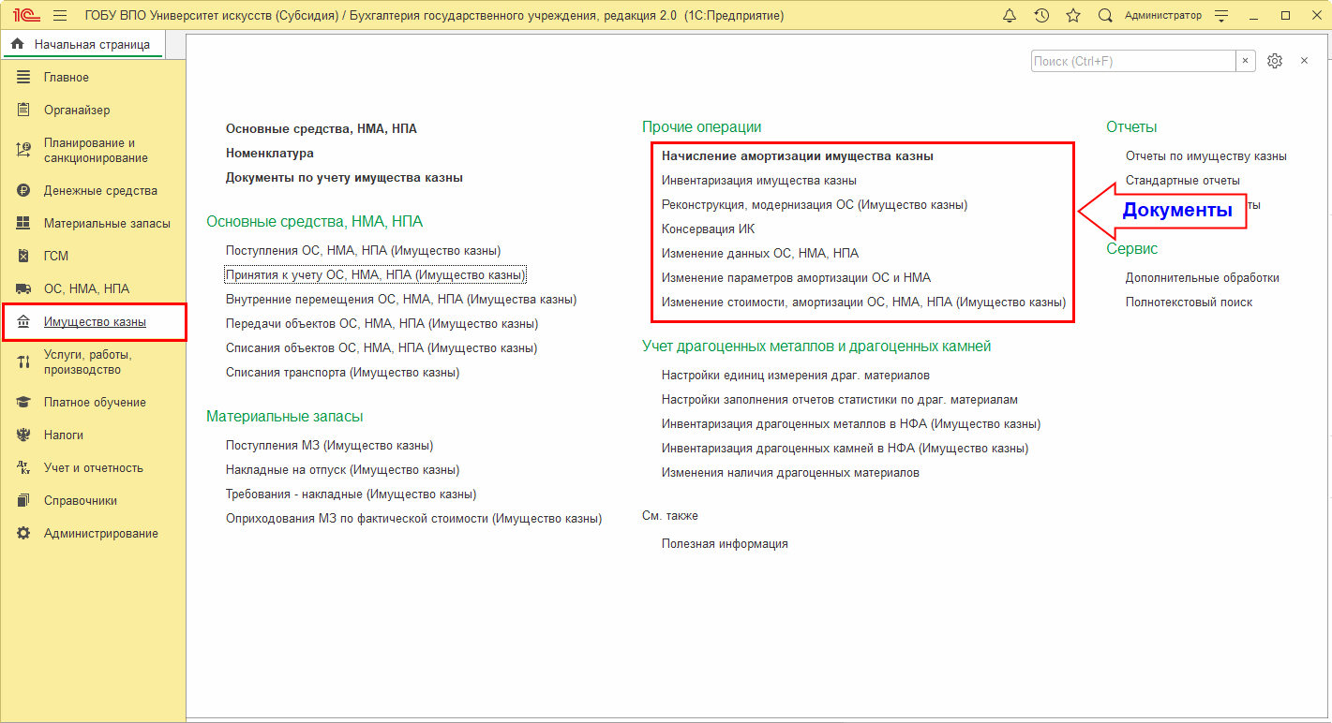Screen dimensions: 1332x723
Task: Open Начисление амортизации имущества казны
Action: click(798, 156)
